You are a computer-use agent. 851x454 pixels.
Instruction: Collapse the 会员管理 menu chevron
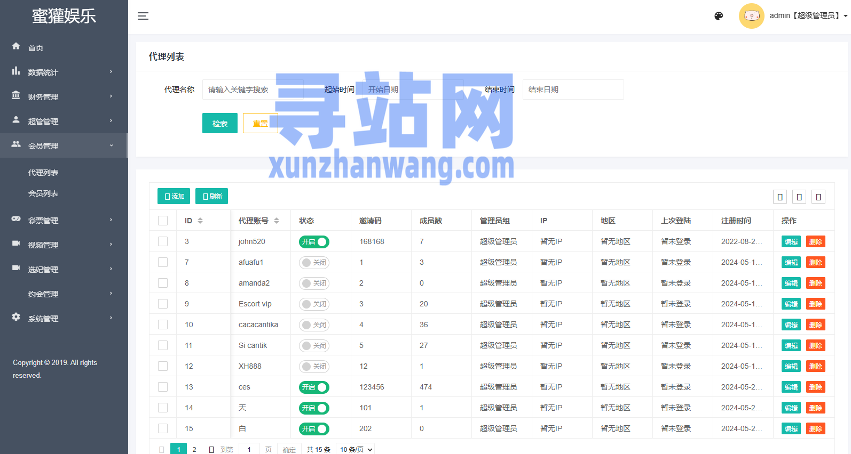111,145
